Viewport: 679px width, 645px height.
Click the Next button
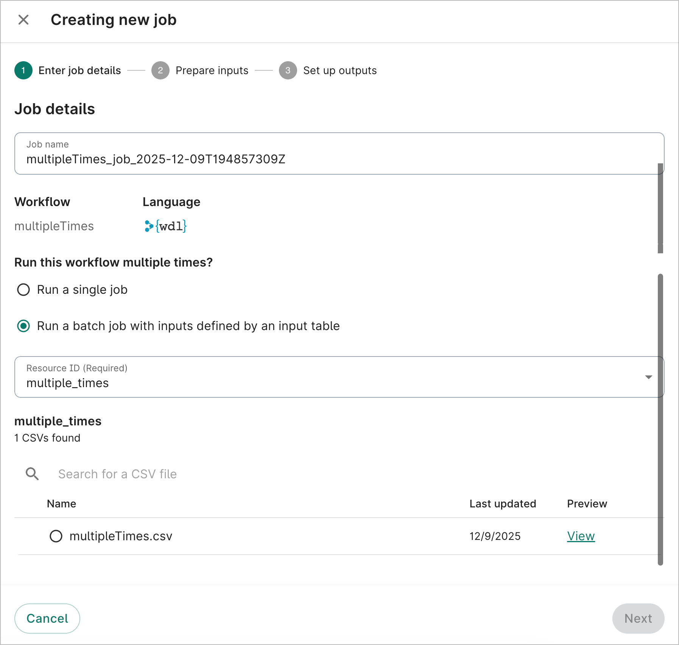coord(638,618)
